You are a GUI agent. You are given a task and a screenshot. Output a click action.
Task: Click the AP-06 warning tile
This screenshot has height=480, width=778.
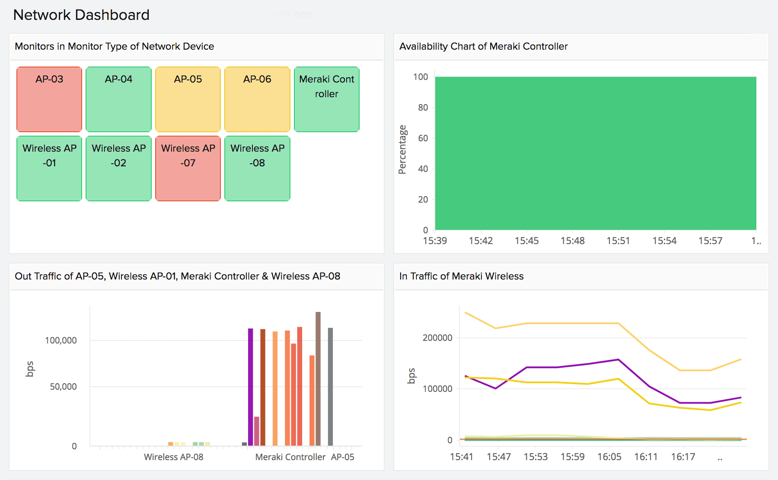coord(257,99)
